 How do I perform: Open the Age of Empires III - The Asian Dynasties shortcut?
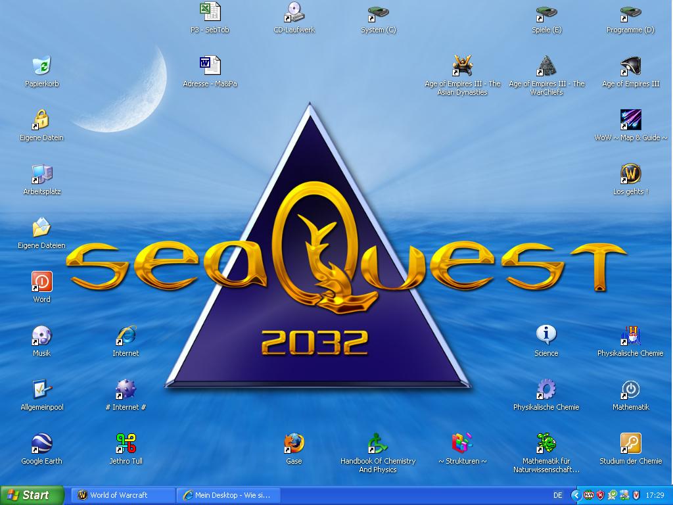463,66
